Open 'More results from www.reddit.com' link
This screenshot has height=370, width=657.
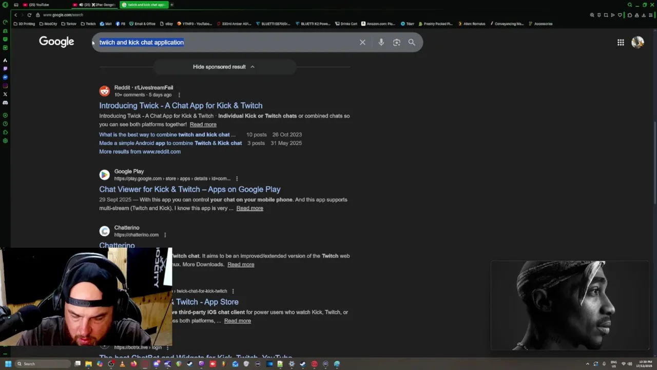(140, 152)
